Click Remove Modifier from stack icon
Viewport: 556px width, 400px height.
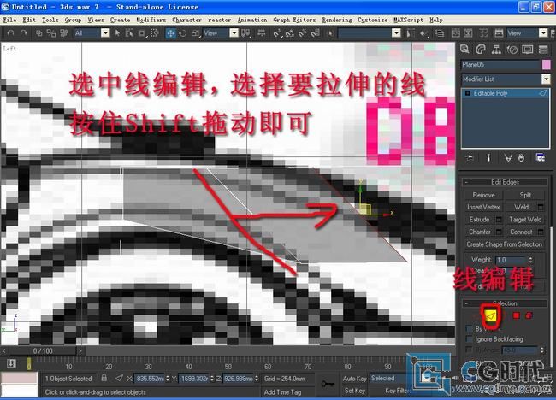coord(521,157)
